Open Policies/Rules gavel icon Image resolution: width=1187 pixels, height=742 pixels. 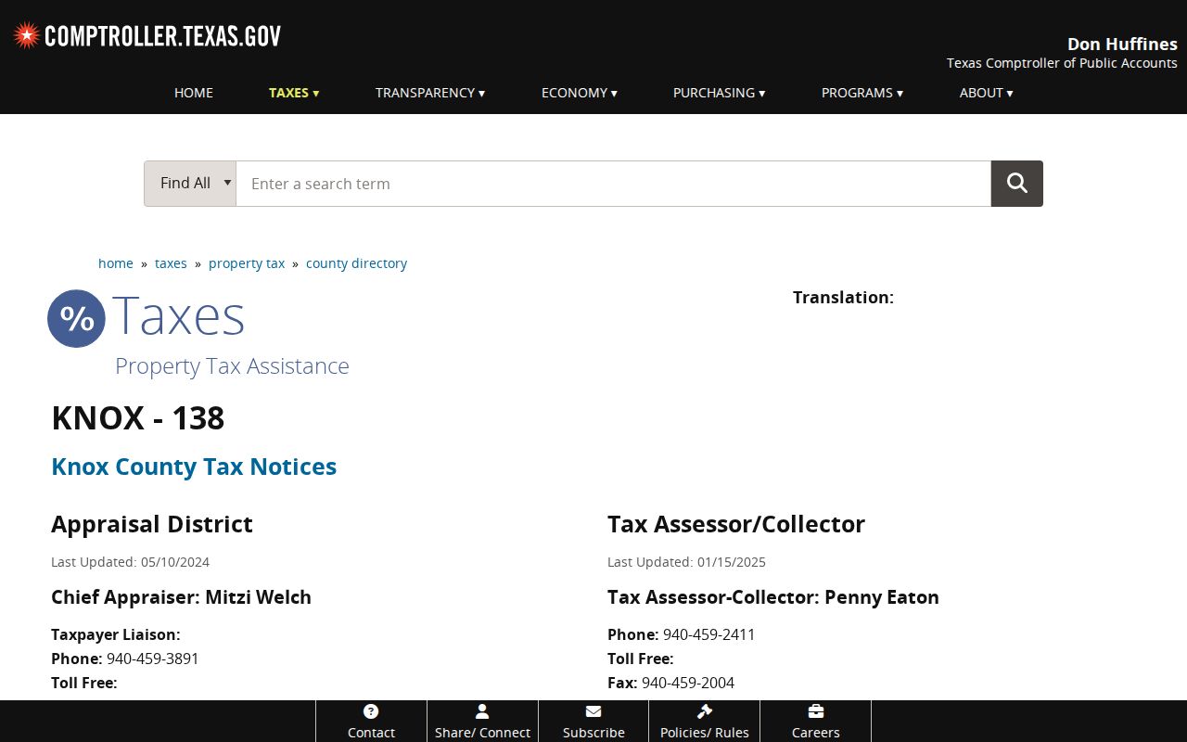point(705,711)
